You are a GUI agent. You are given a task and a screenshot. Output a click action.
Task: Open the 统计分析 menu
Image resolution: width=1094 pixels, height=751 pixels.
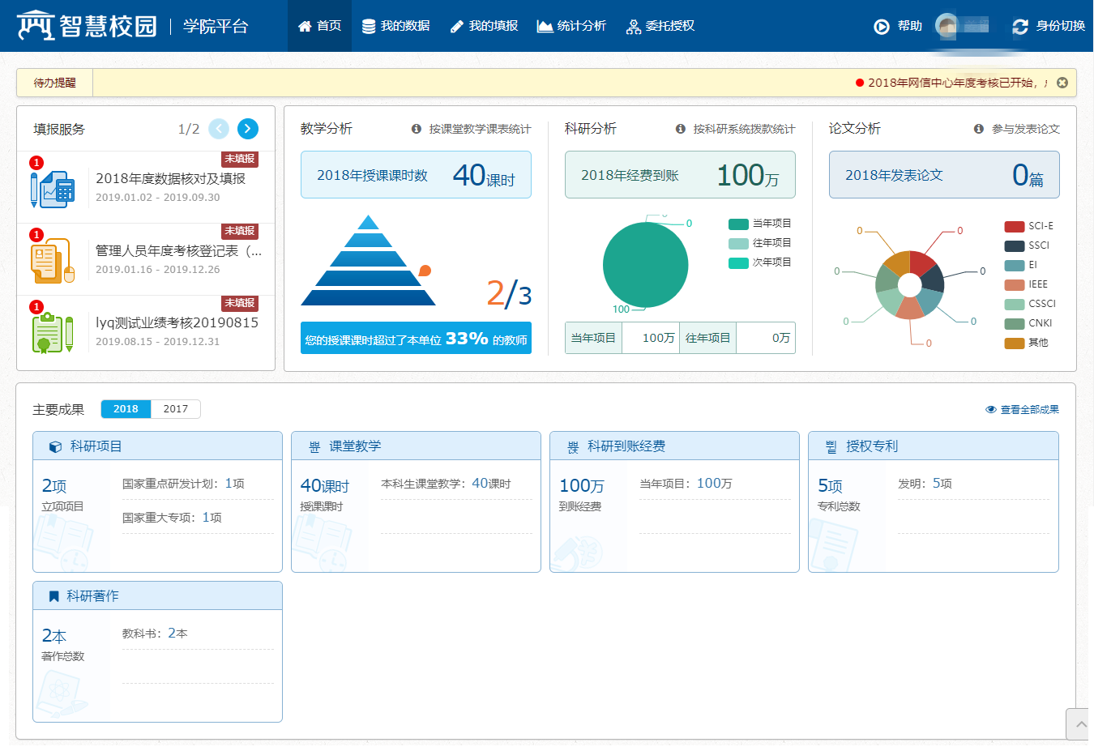pyautogui.click(x=571, y=26)
